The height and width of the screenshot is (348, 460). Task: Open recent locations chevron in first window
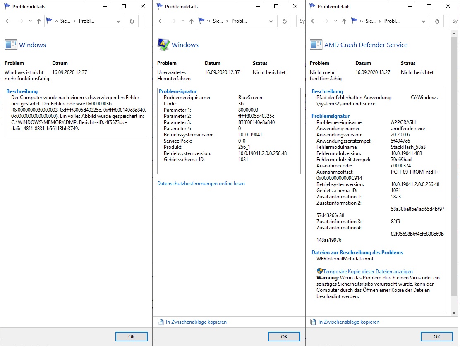click(x=30, y=21)
